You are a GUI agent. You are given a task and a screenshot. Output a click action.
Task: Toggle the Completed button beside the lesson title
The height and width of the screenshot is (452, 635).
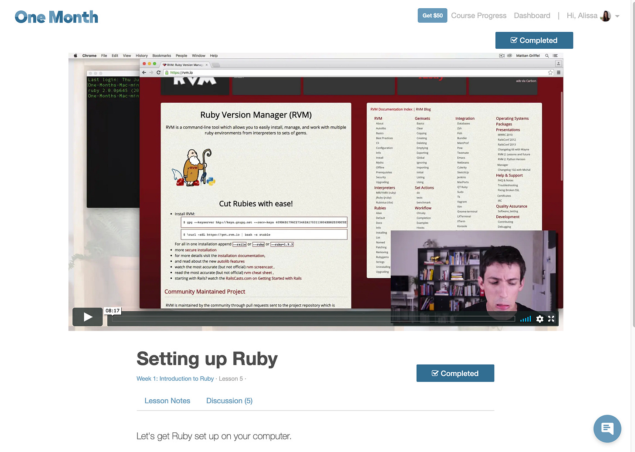pyautogui.click(x=455, y=373)
